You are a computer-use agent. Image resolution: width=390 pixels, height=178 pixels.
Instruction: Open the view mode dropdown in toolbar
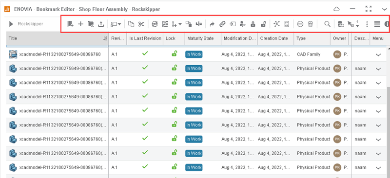pyautogui.click(x=116, y=24)
